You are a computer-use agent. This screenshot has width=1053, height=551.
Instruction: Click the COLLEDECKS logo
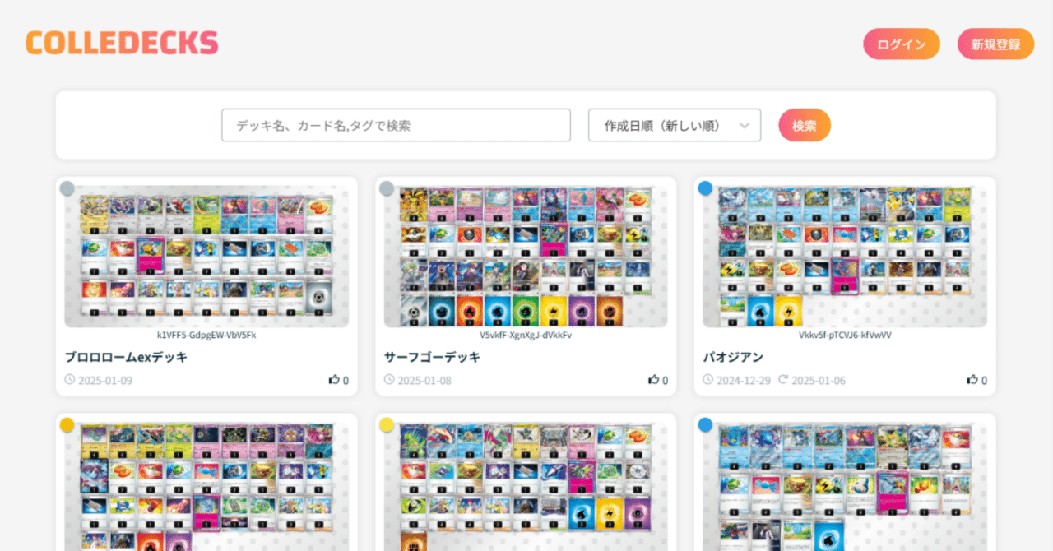point(122,44)
